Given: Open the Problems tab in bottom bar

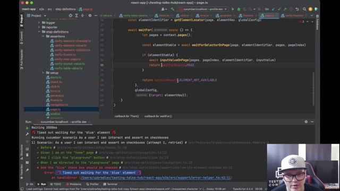Looking at the screenshot, I should [73, 184].
